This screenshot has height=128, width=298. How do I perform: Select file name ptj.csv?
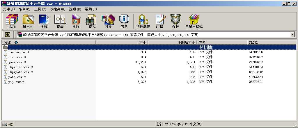click(x=16, y=82)
